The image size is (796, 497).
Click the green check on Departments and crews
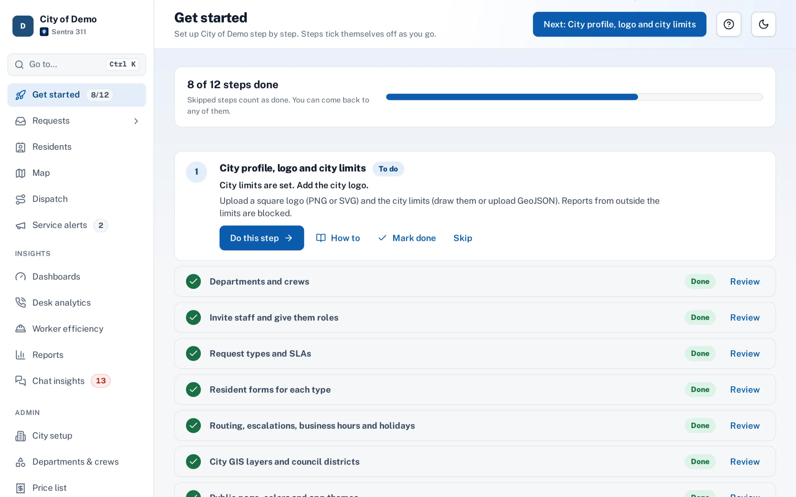pyautogui.click(x=193, y=281)
